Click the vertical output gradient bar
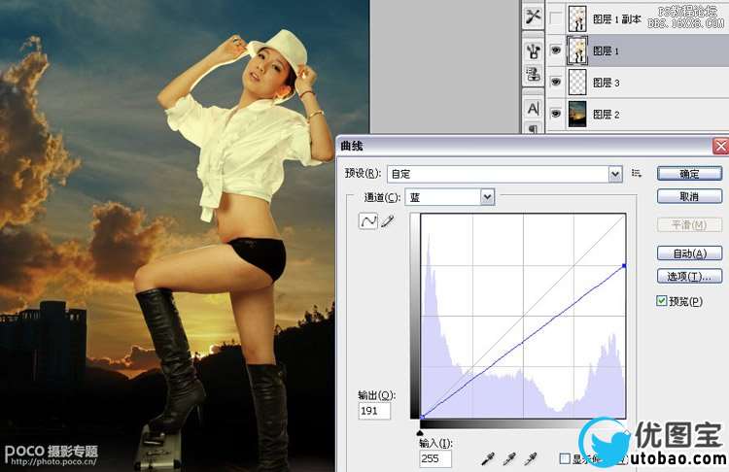The width and height of the screenshot is (729, 472). 415,316
